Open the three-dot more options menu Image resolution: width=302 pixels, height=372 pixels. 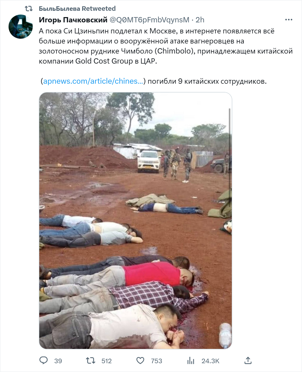click(289, 20)
